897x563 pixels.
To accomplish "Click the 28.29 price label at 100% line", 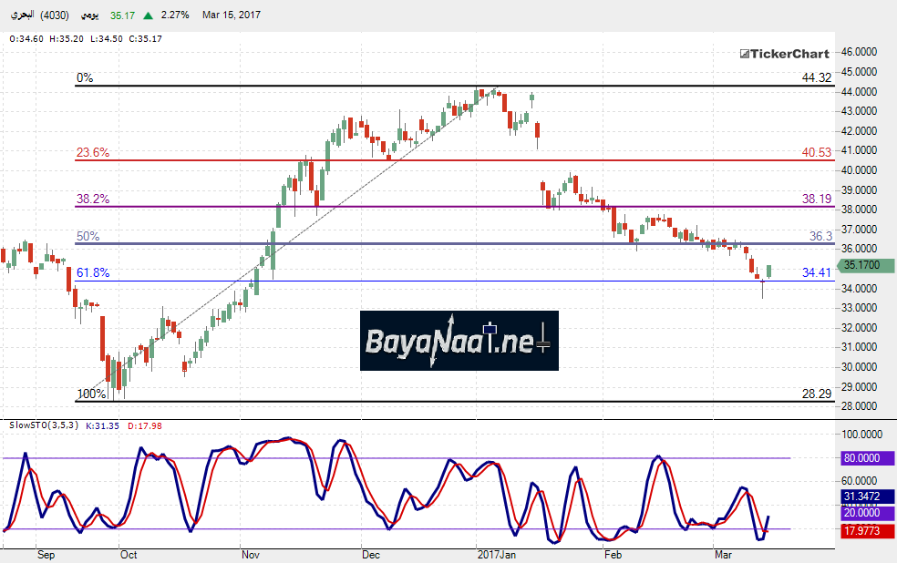I will [x=816, y=394].
